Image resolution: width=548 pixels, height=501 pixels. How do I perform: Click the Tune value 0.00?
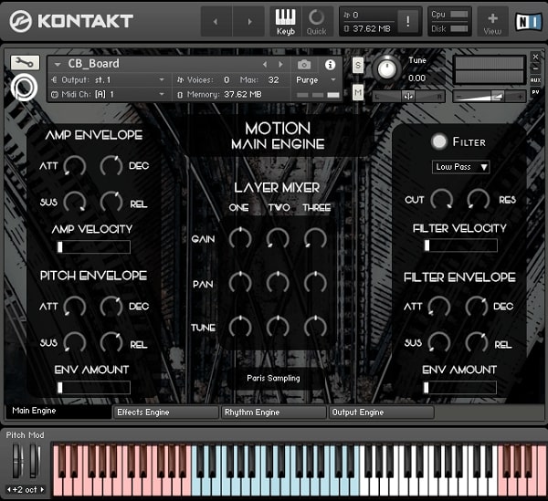click(417, 78)
